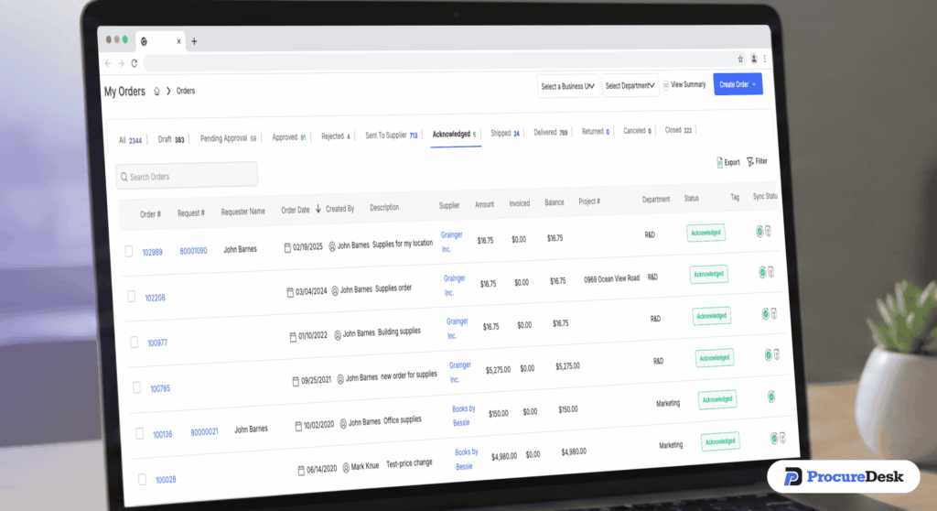Click the green sync status icon for order 102989
Screen dimensions: 937x511
point(759,231)
